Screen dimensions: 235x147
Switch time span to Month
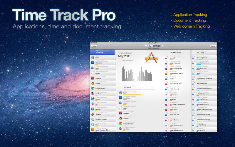(x=156, y=46)
